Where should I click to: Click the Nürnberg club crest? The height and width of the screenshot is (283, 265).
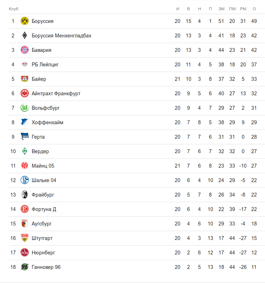(24, 253)
